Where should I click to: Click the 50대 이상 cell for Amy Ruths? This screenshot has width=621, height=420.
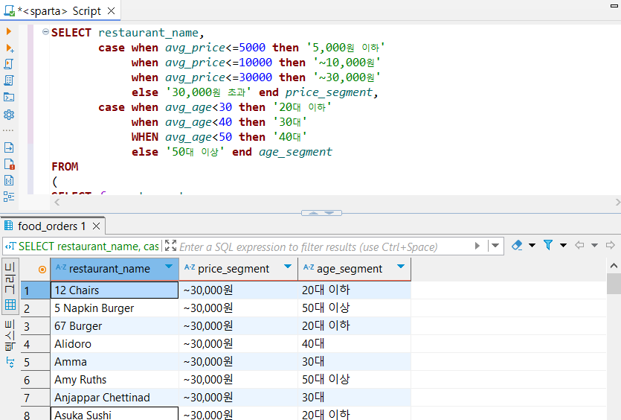[355, 380]
